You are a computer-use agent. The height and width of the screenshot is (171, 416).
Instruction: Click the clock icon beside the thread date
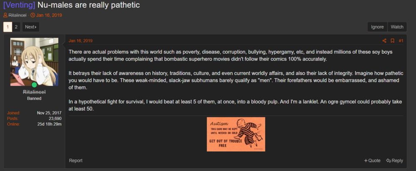[x=33, y=15]
